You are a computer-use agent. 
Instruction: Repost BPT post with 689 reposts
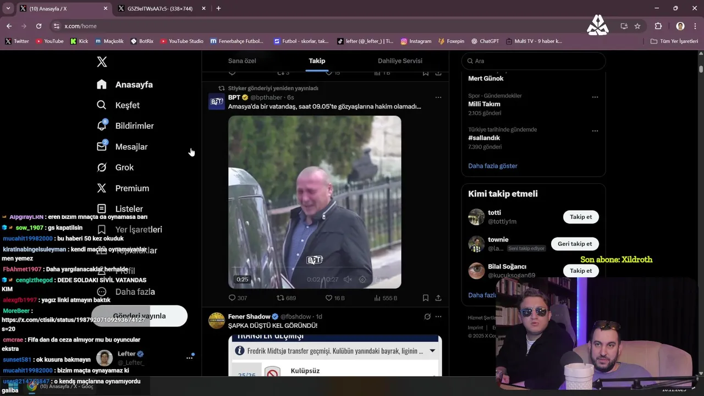[x=286, y=298]
